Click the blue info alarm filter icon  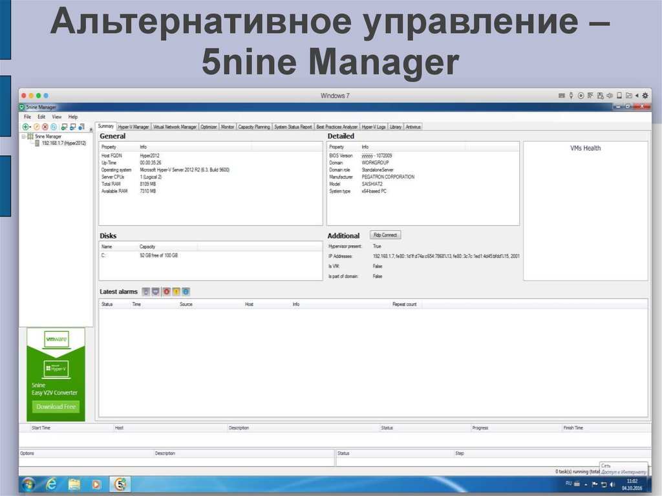coord(186,292)
